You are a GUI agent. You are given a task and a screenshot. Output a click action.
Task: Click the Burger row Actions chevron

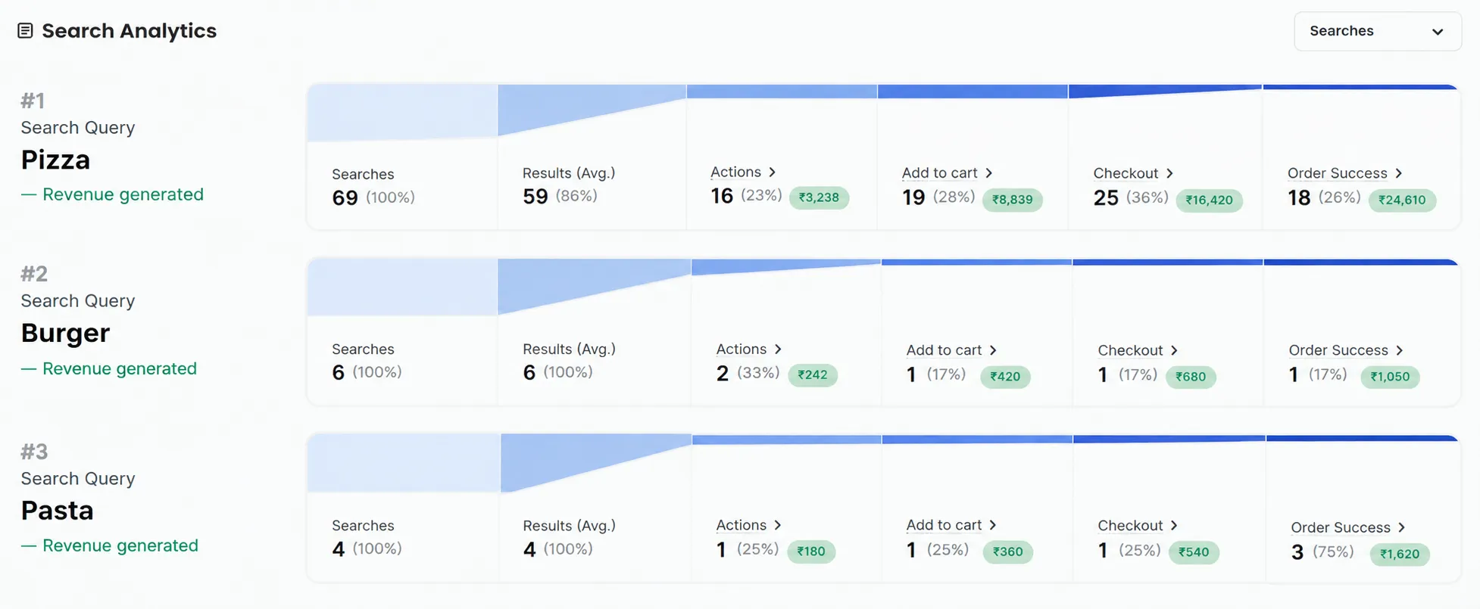click(x=778, y=349)
